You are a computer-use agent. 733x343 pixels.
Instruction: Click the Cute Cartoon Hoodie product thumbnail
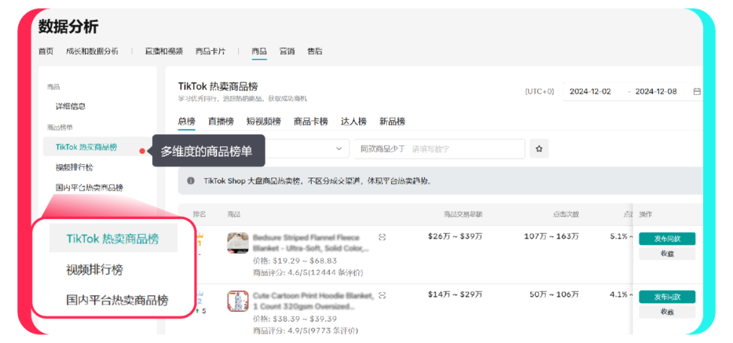[238, 302]
